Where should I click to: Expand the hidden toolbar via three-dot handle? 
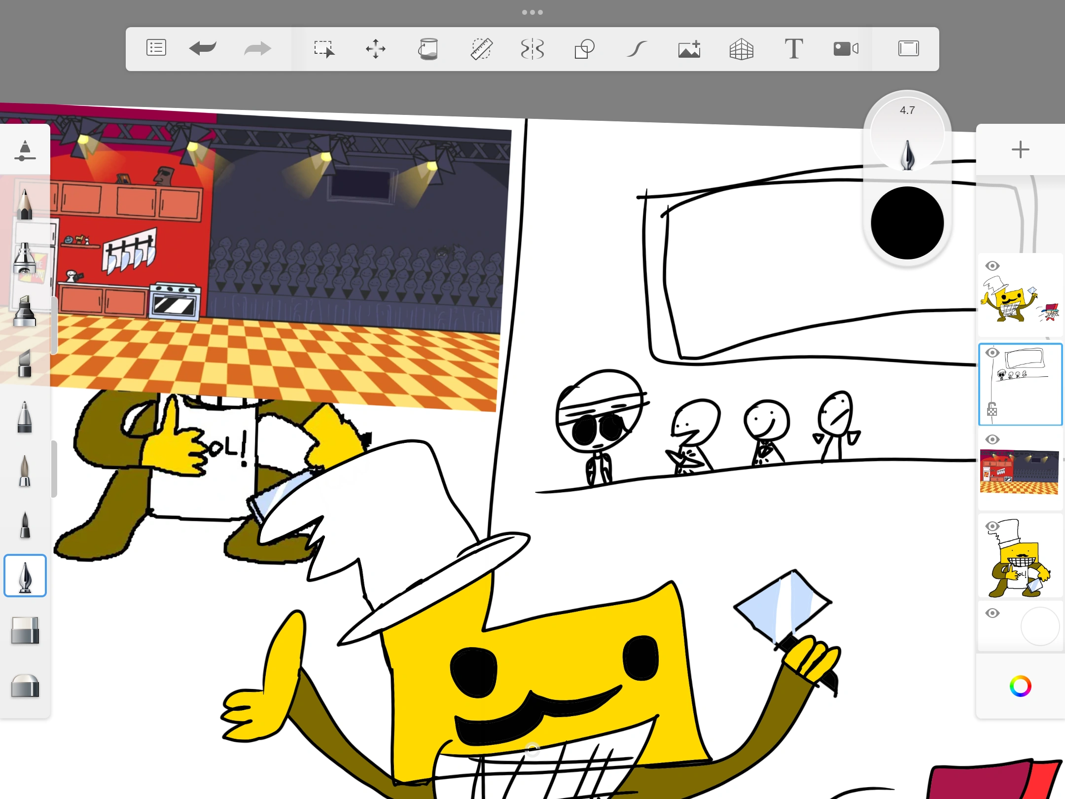[x=532, y=12]
